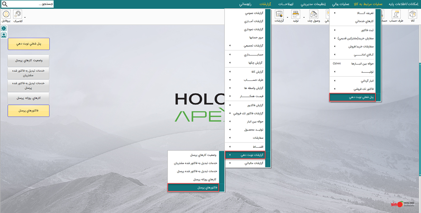Screen dimensions: 421x213
Task: Open the امکانات/اطلاعات پایه menu
Action: [403, 4]
